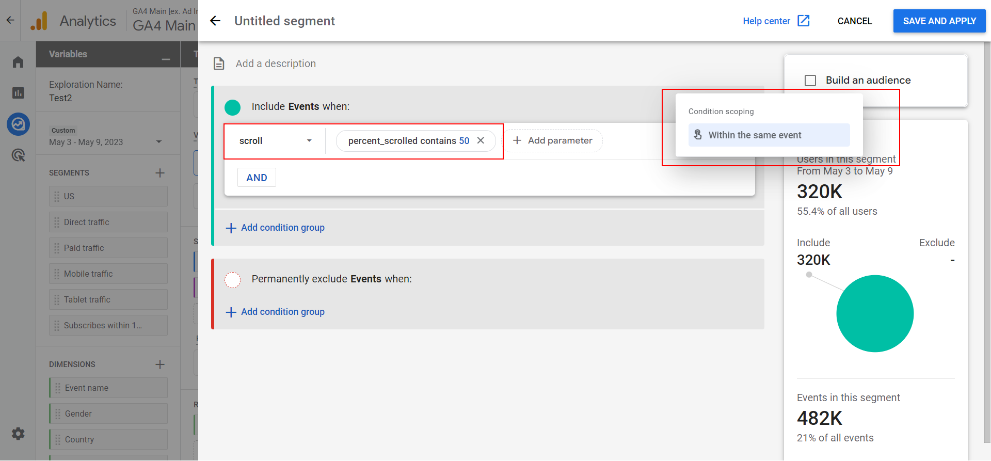Open Admin settings gear icon

(18, 434)
